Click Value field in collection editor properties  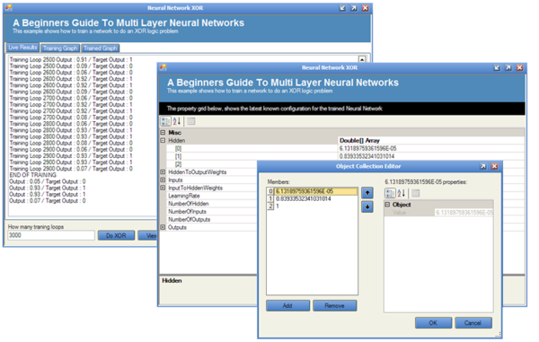(464, 213)
